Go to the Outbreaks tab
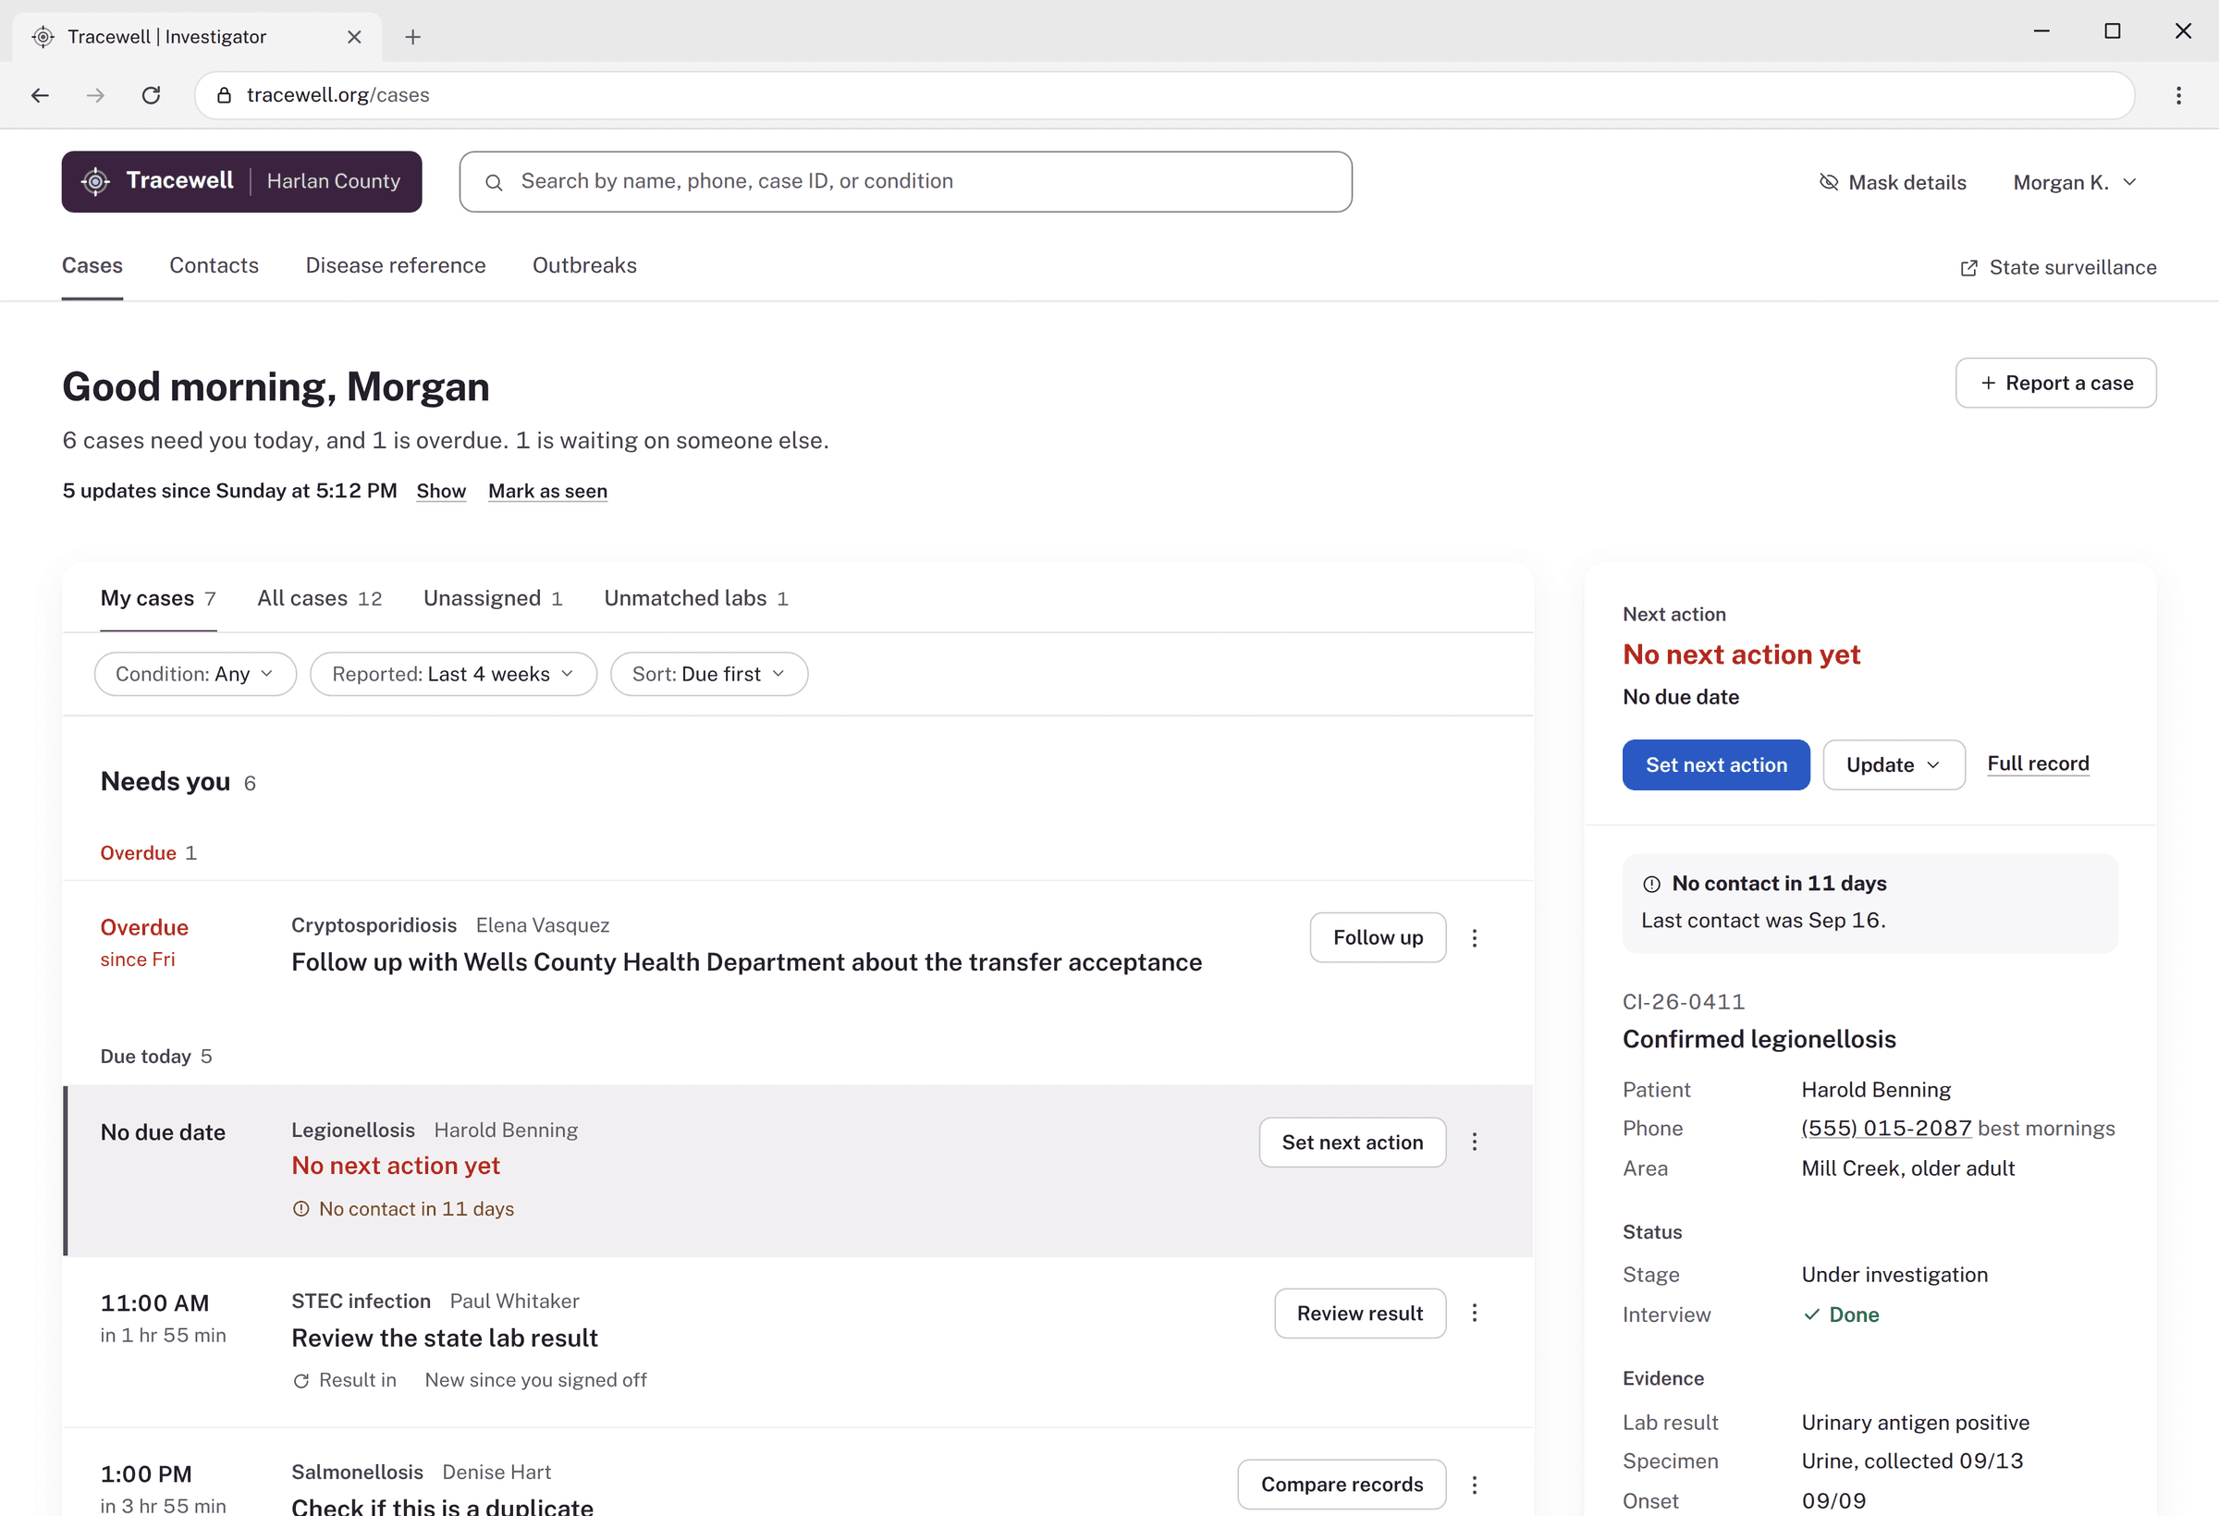Viewport: 2219px width, 1516px height. (x=584, y=265)
